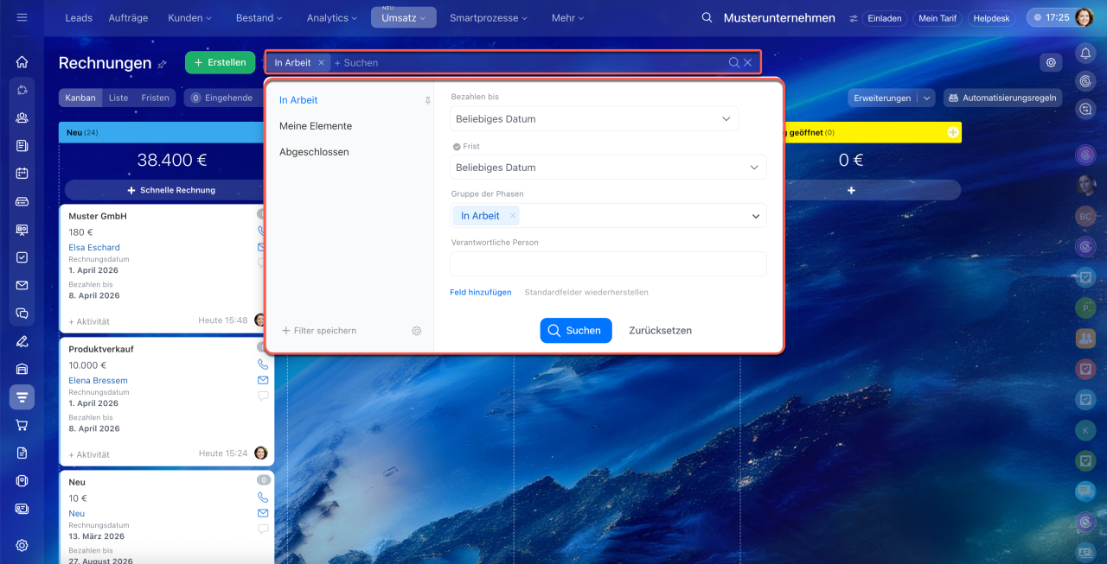This screenshot has height=564, width=1107.
Task: Open the CRM funnel icon in left sidebar
Action: 22,397
